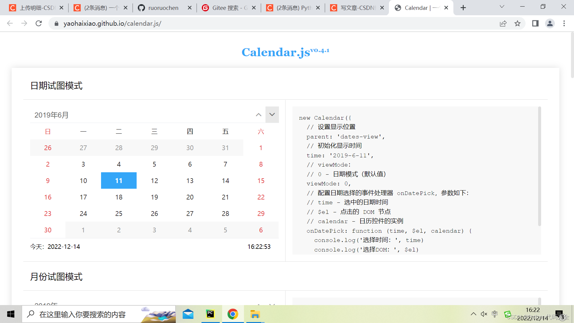Click the padlock site info icon

click(x=56, y=23)
